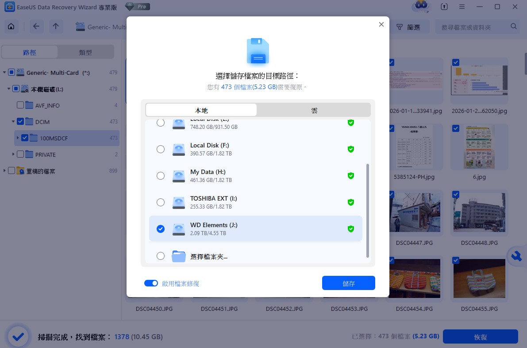
Task: Click the EaseUS app logo icon
Action: 9,7
